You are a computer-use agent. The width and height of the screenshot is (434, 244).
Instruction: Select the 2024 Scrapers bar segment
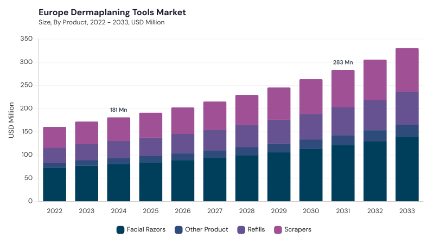click(x=119, y=129)
